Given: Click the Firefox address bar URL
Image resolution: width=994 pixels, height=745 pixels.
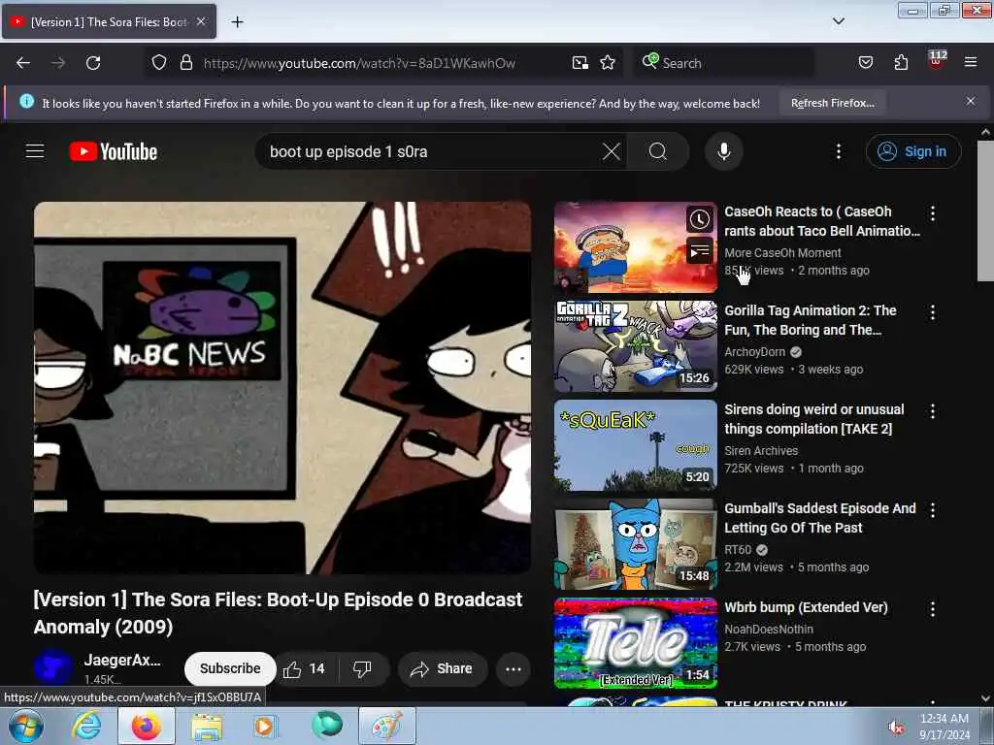Looking at the screenshot, I should point(359,63).
